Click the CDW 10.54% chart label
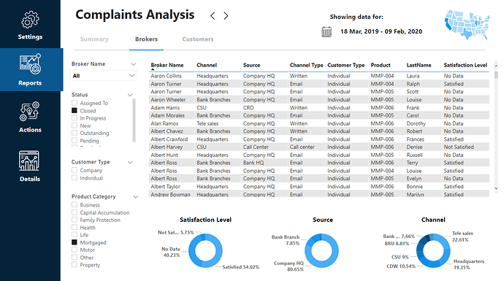 pos(401,266)
